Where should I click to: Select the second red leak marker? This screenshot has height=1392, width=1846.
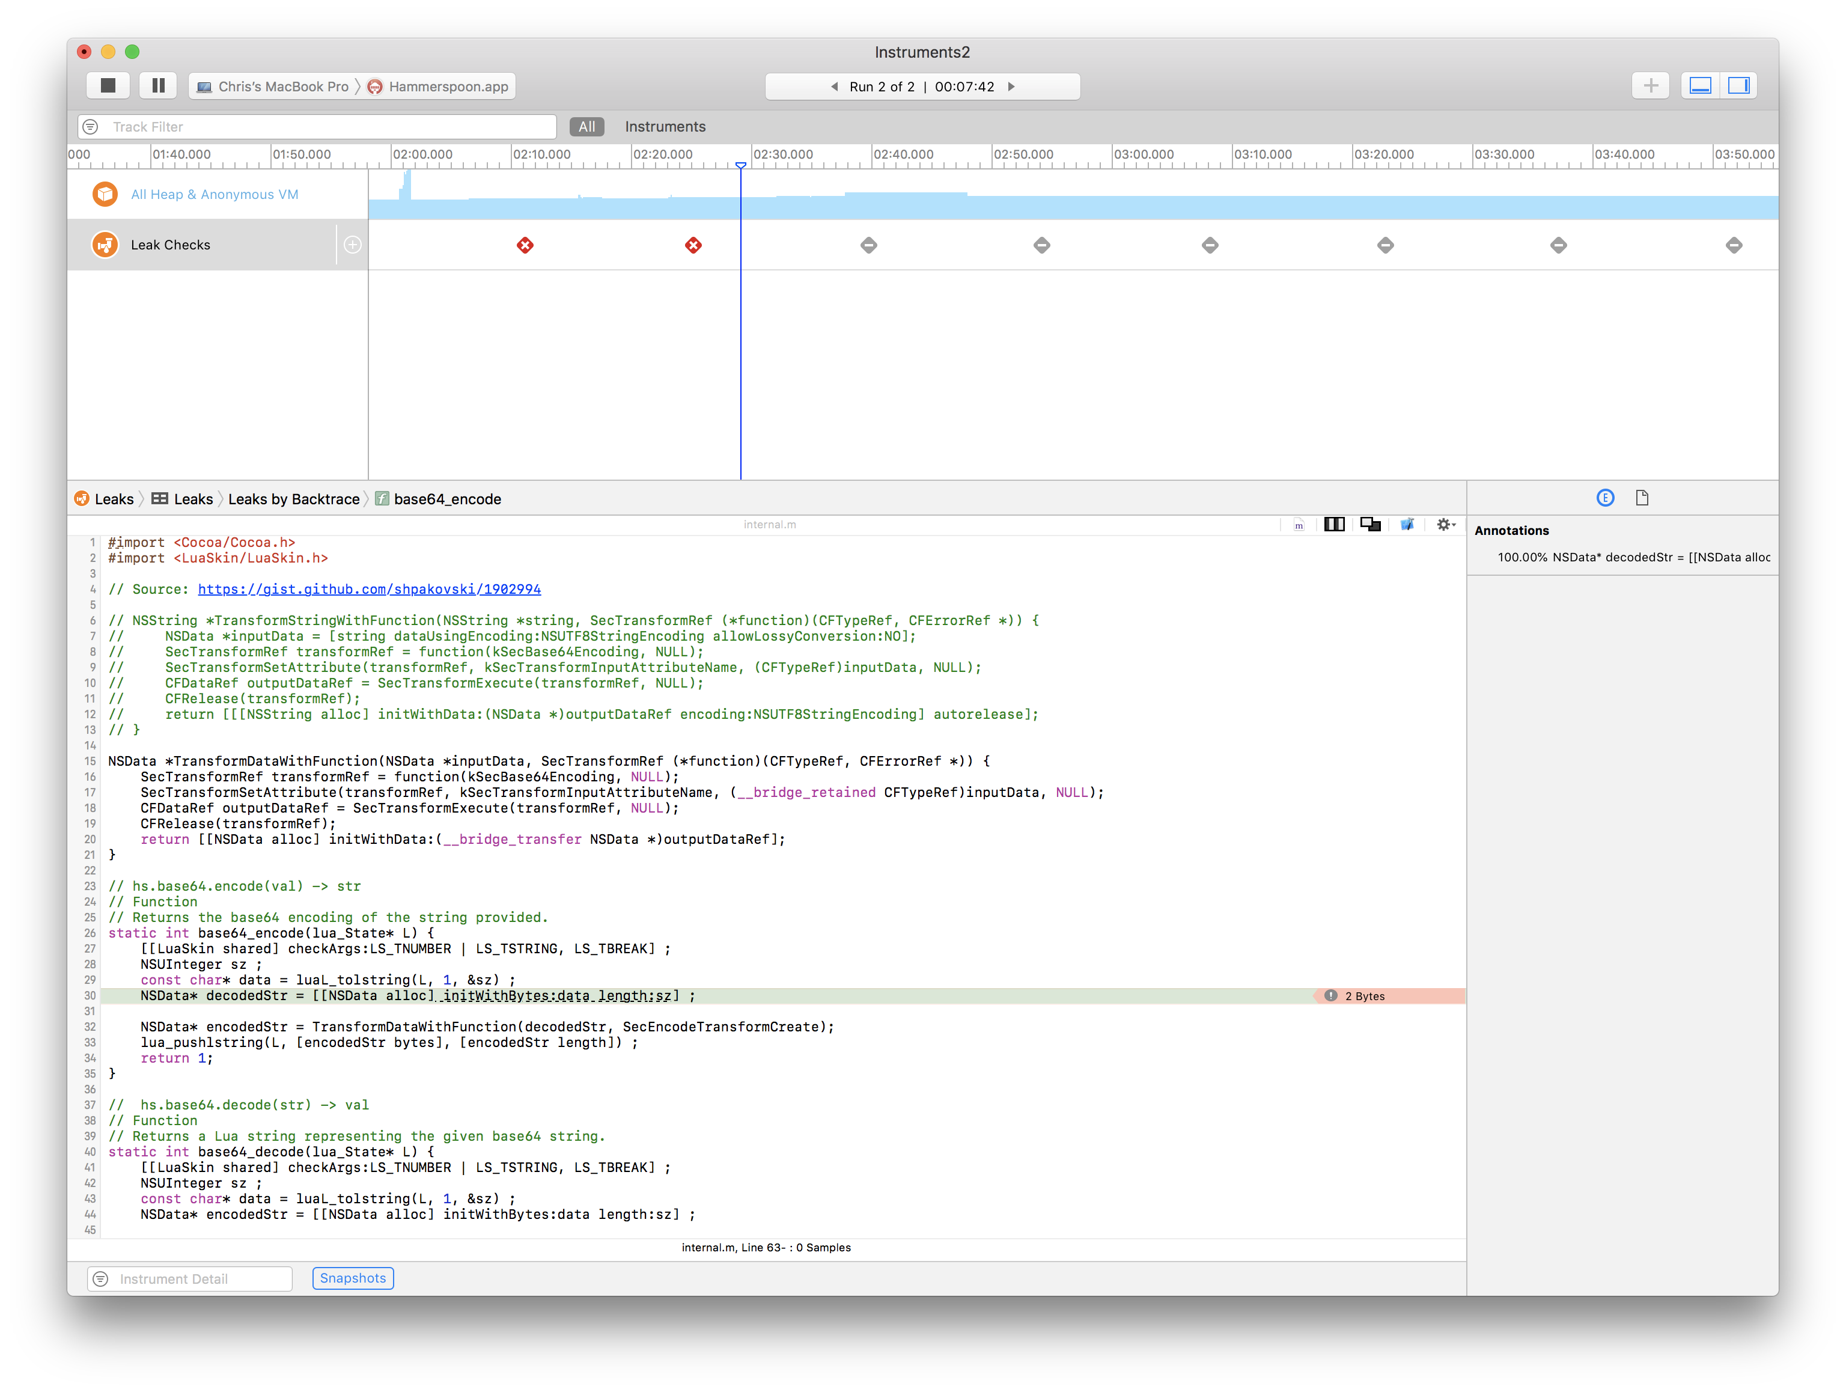[693, 245]
